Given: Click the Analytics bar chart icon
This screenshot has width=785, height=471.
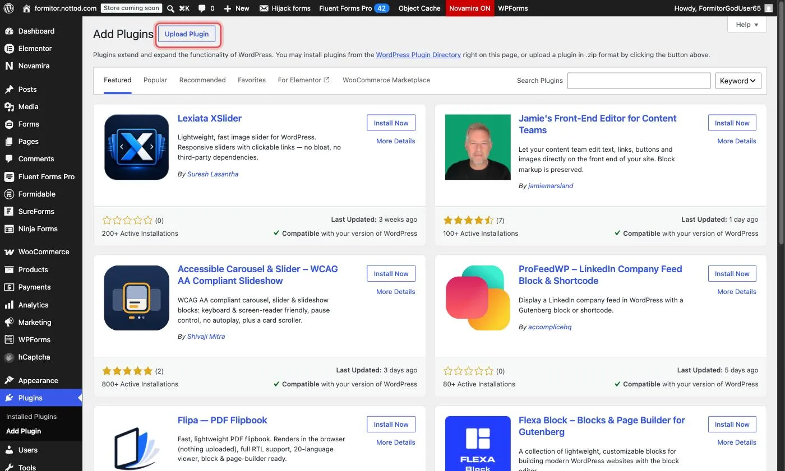Looking at the screenshot, I should [x=9, y=305].
